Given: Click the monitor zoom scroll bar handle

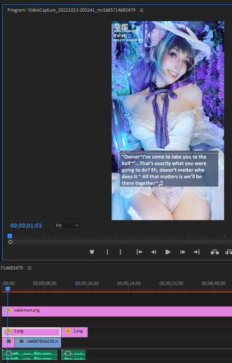Looking at the screenshot, I should click(x=10, y=242).
